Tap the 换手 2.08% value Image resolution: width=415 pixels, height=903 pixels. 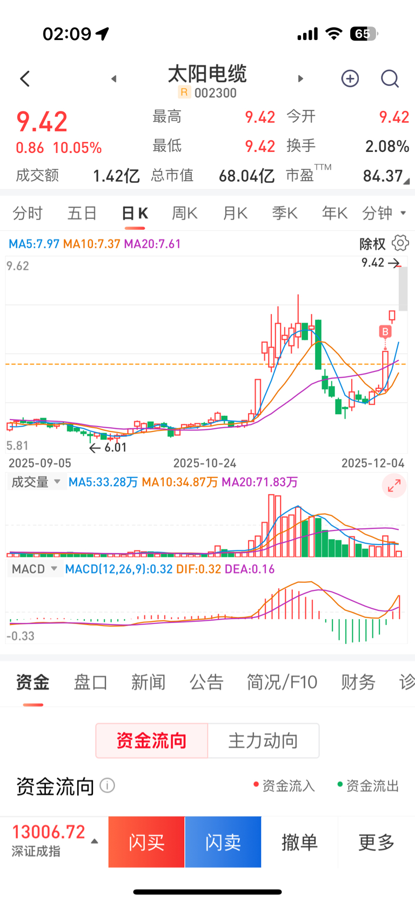387,147
